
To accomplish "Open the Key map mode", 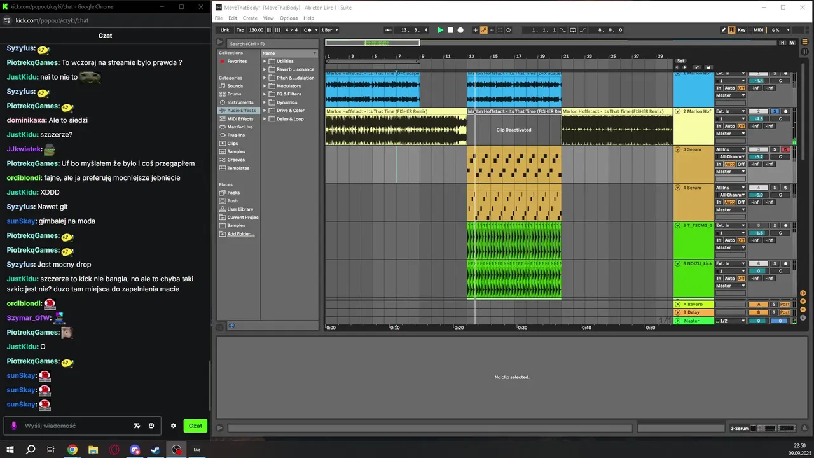I will (742, 30).
